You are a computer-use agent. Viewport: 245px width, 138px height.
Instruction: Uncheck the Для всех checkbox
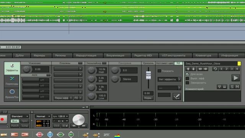tap(187, 74)
